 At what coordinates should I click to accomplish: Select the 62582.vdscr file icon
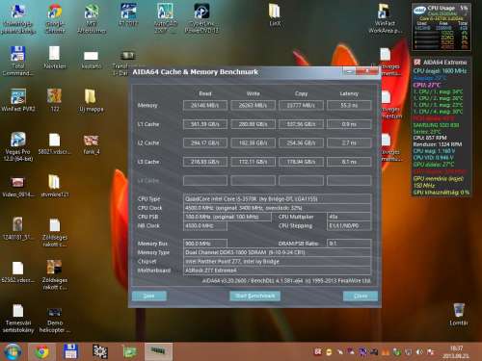coord(18,271)
